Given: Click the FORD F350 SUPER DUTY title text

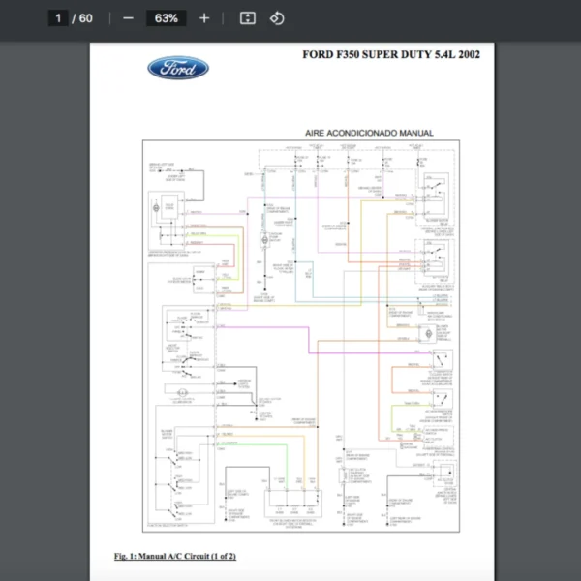Looking at the screenshot, I should [391, 54].
